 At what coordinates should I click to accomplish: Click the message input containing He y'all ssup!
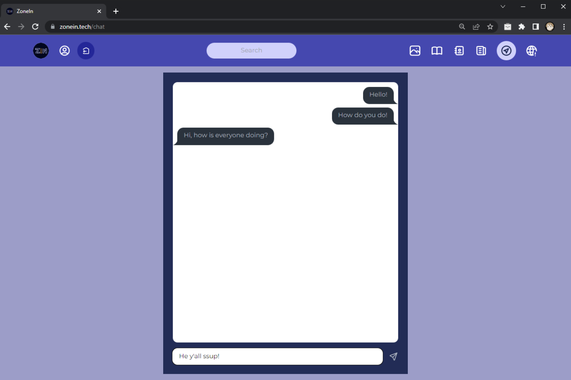[x=277, y=356]
